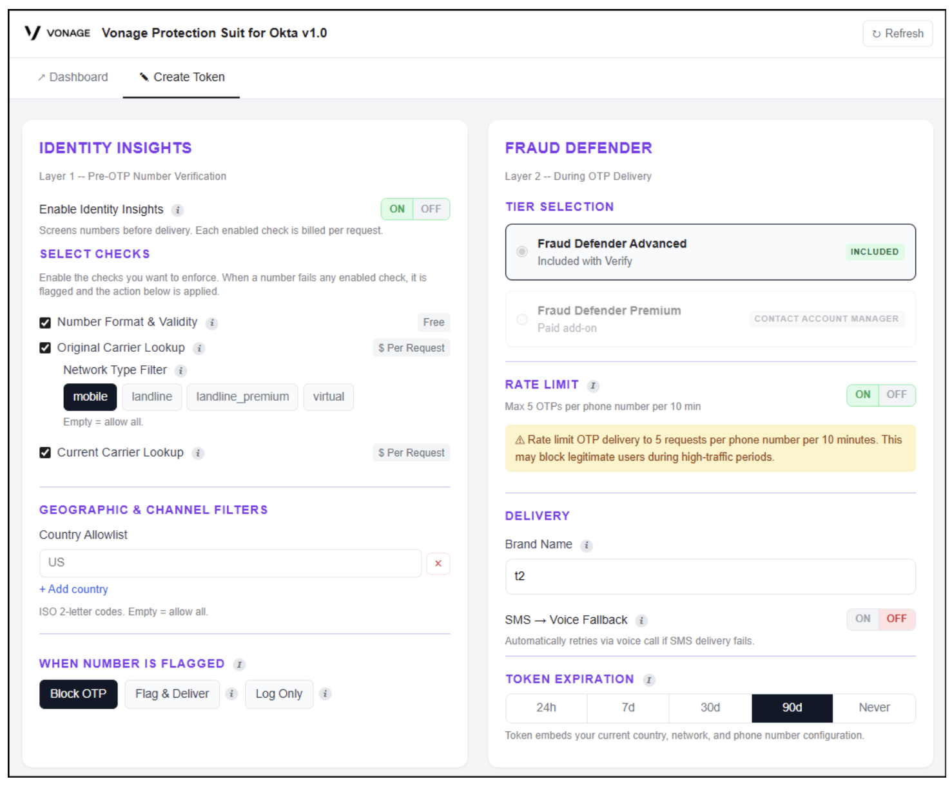
Task: Toggle the landline_premium network type chip
Action: (242, 397)
